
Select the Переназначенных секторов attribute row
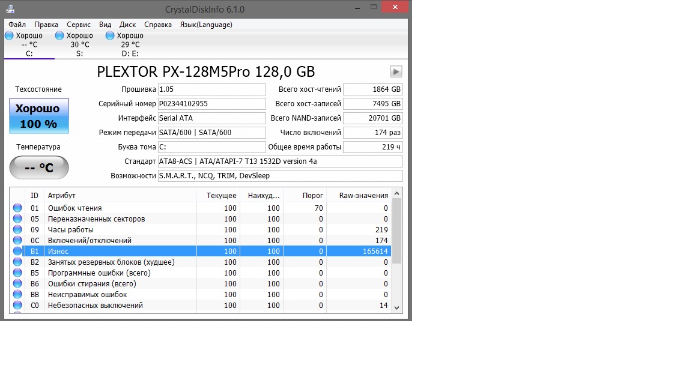pos(120,219)
